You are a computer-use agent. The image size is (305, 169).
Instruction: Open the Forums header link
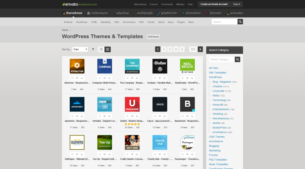pos(154,4)
